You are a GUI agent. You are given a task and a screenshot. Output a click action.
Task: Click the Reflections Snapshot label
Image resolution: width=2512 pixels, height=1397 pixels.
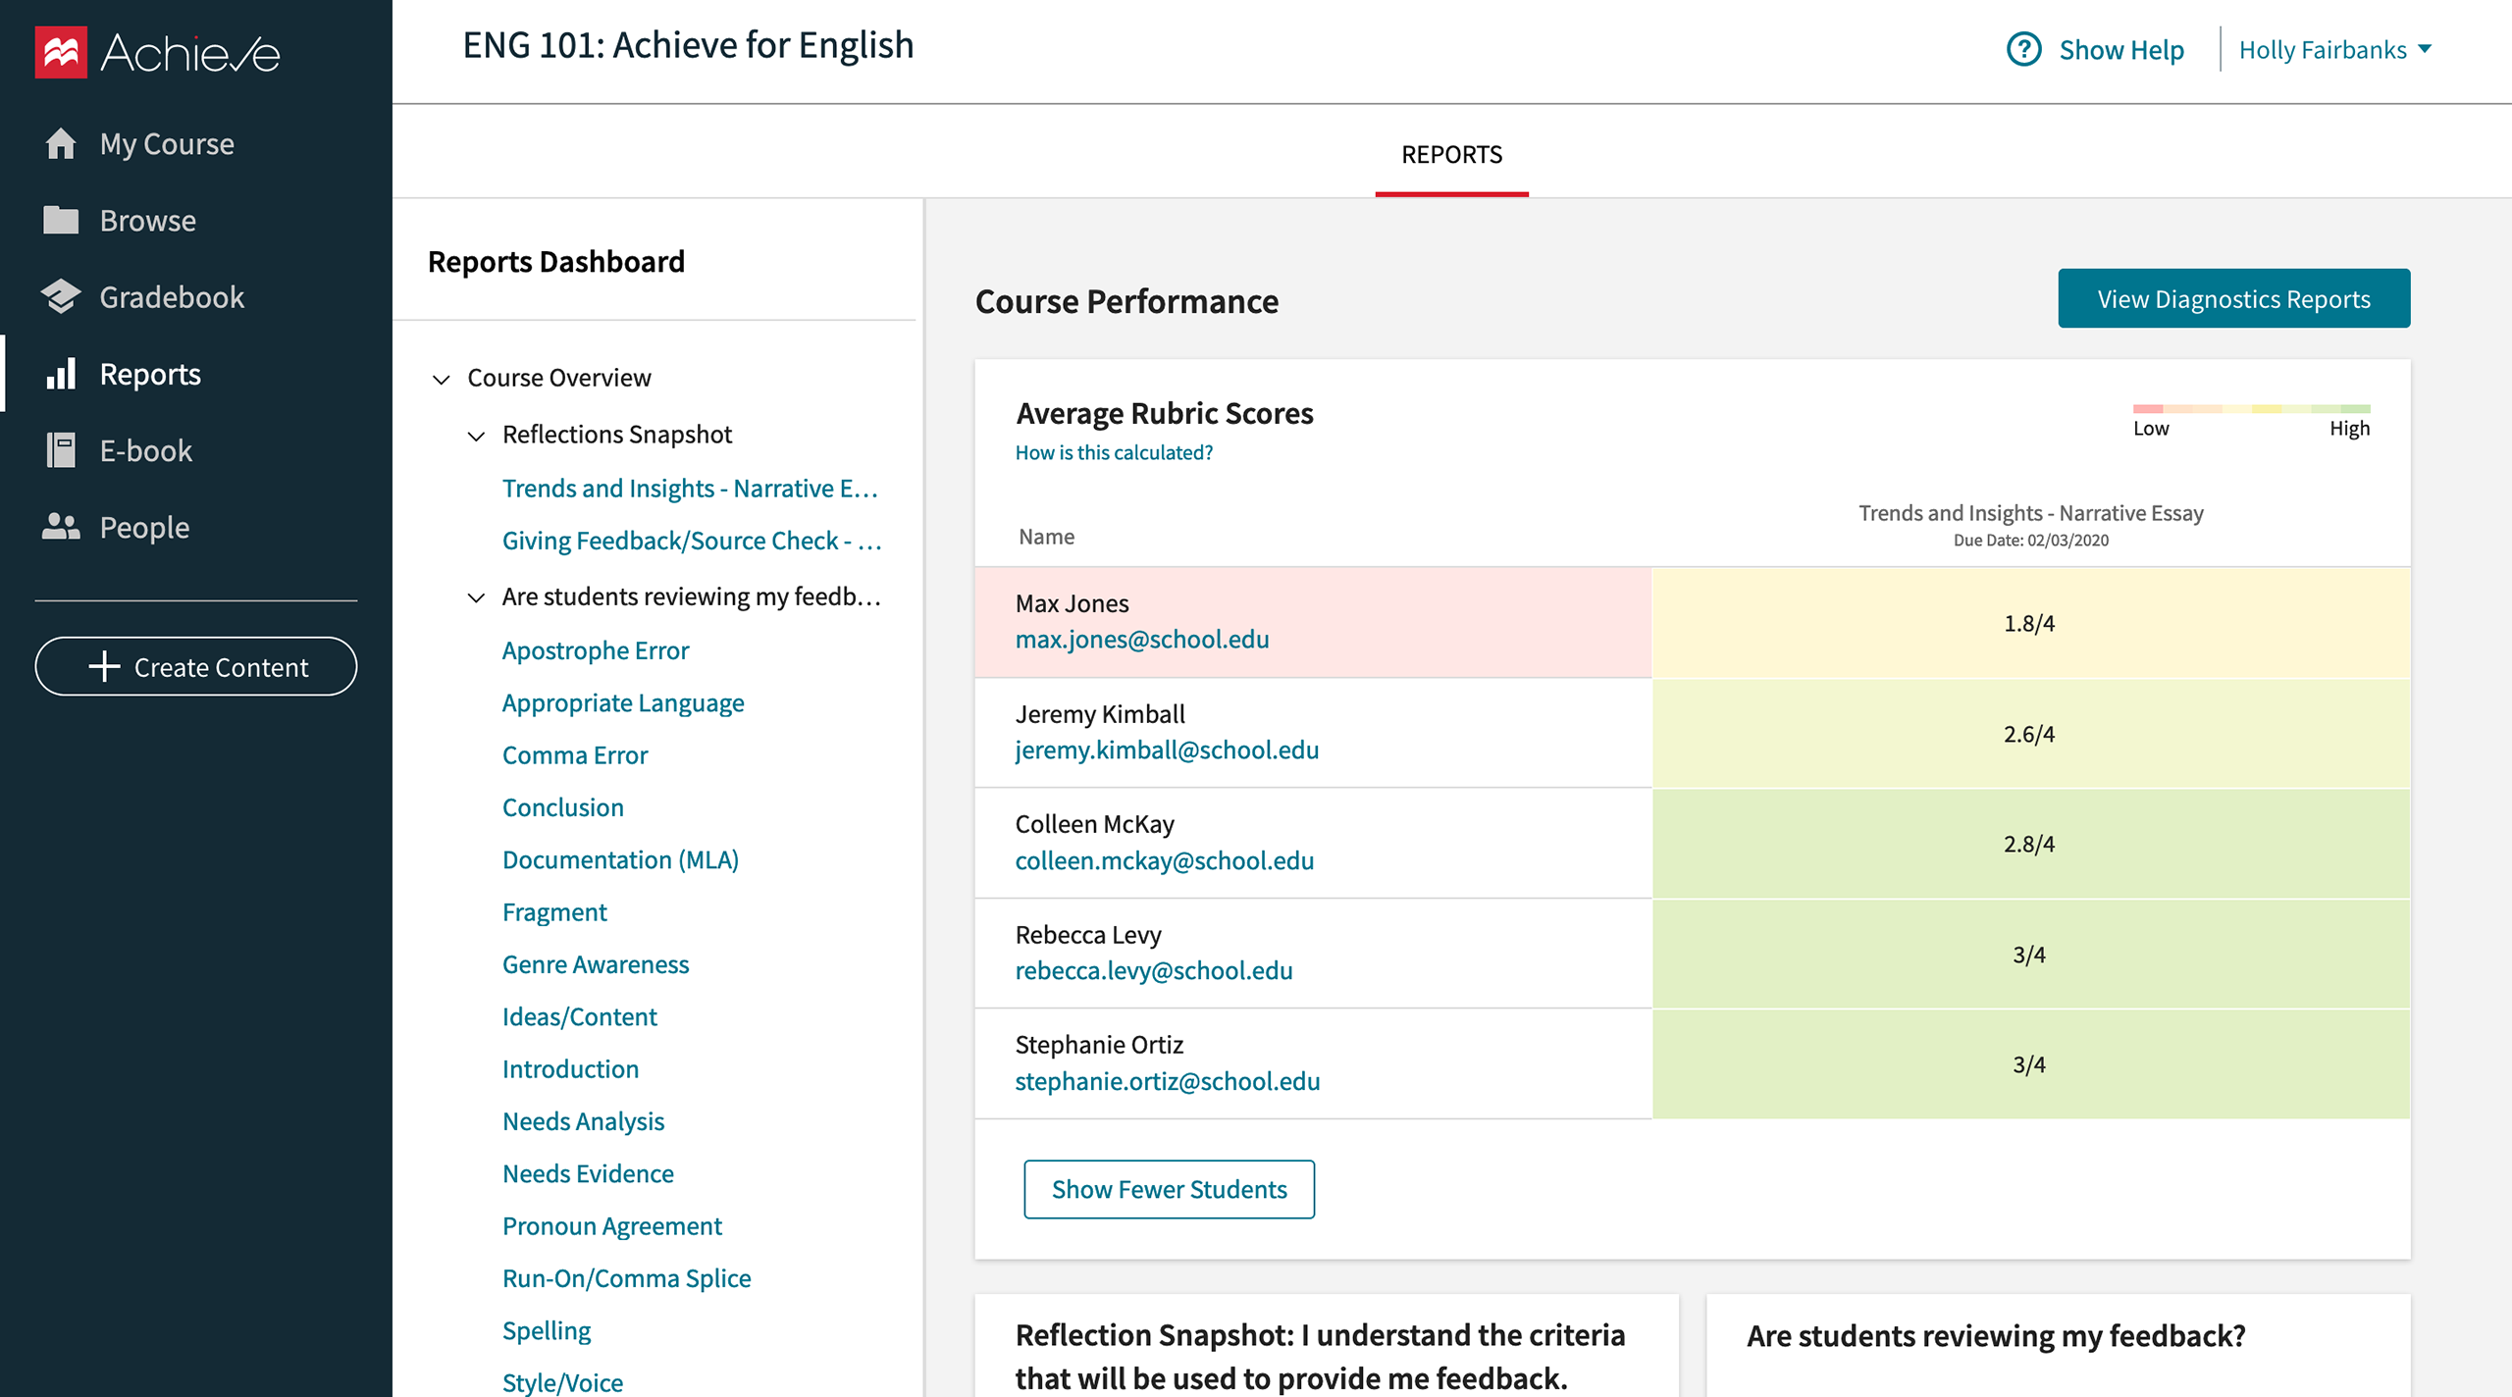pyautogui.click(x=617, y=435)
